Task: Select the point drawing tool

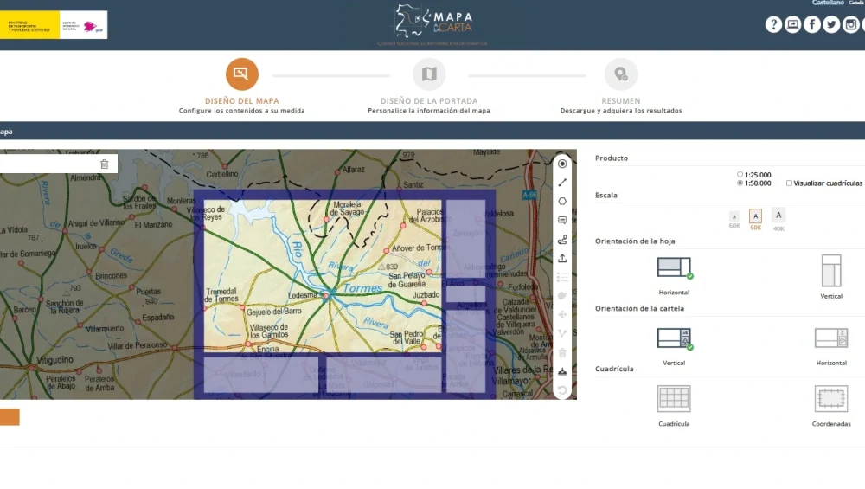Action: [562, 164]
